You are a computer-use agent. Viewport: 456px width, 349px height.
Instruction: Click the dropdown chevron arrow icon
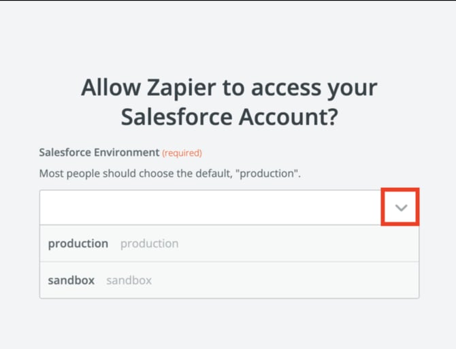coord(401,207)
